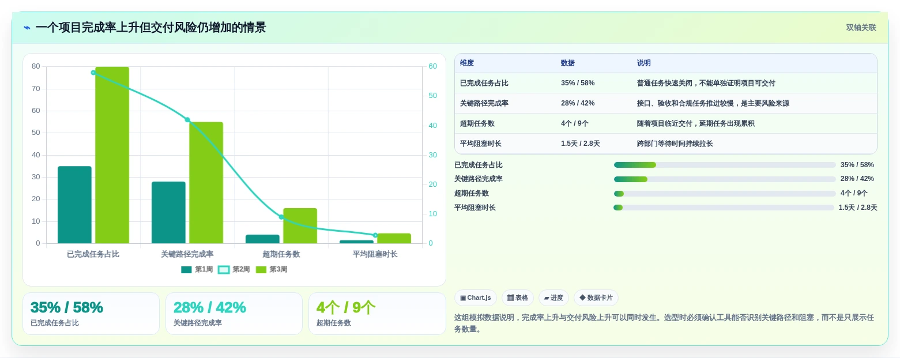This screenshot has width=900, height=358.
Task: Click description 跨部门等待时间持续拉长
Action: coord(675,144)
